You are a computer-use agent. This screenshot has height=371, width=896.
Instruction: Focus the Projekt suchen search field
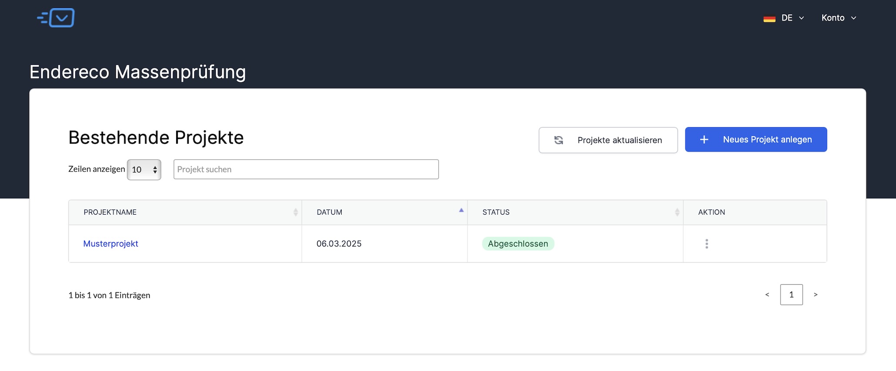tap(306, 169)
